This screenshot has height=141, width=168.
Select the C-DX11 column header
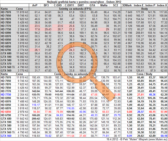(70, 5)
